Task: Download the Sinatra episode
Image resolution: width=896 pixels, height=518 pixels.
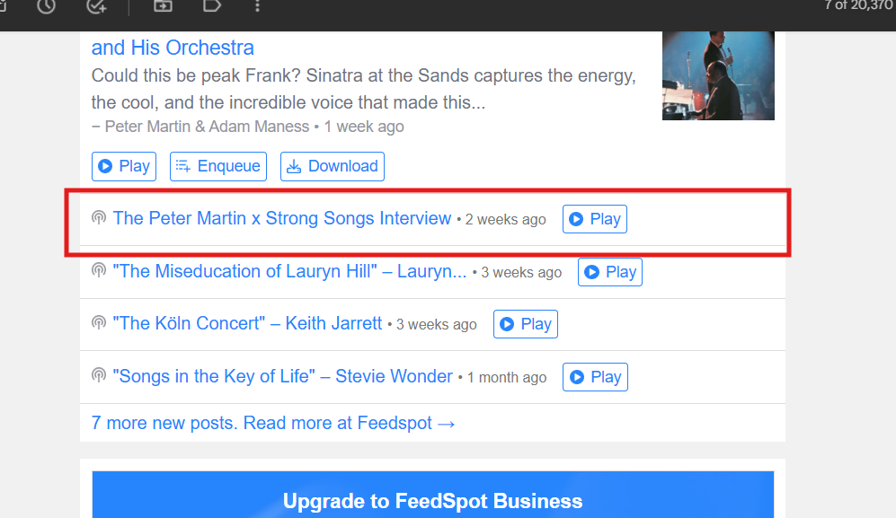Action: [x=333, y=166]
